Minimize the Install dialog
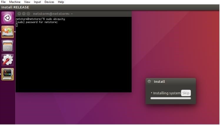220x125 pixels. 149,81
